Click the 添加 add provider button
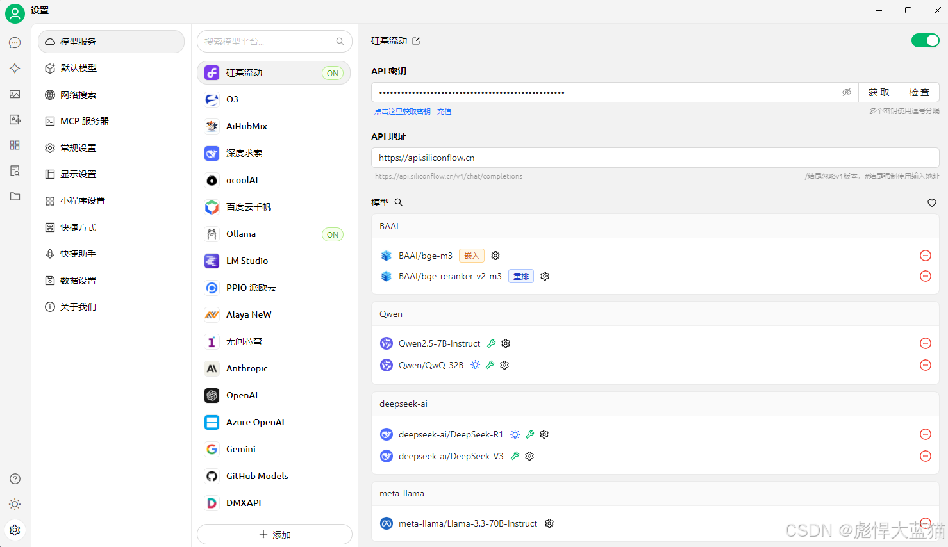948x547 pixels. 274,534
